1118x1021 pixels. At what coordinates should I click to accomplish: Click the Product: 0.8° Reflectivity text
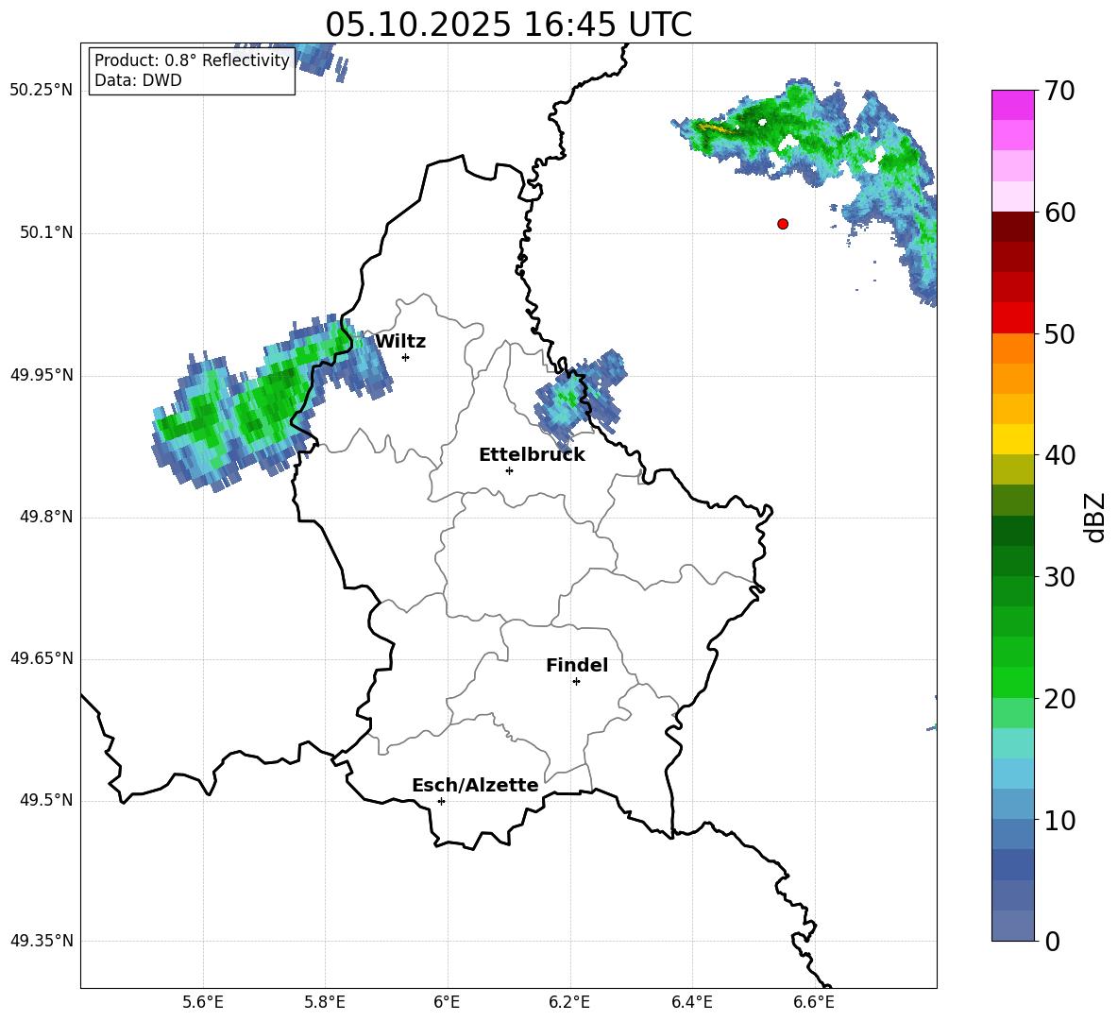coord(192,60)
